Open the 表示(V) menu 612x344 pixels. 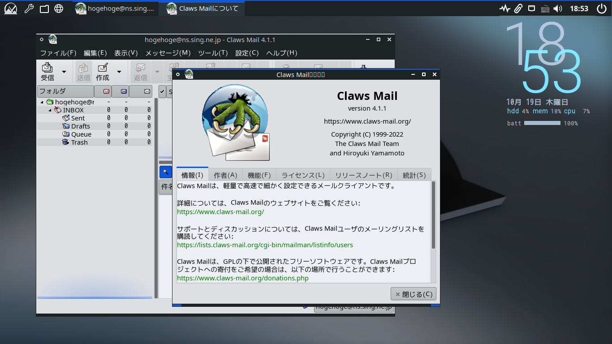click(126, 53)
